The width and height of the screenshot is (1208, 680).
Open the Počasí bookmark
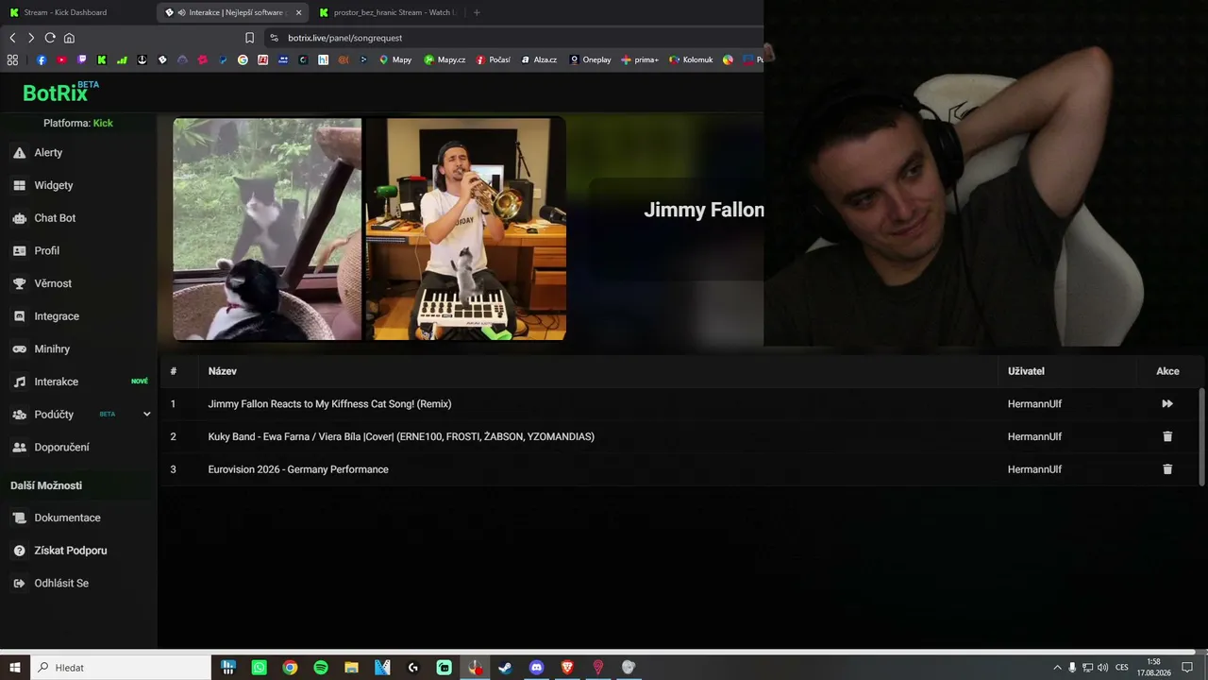(493, 59)
